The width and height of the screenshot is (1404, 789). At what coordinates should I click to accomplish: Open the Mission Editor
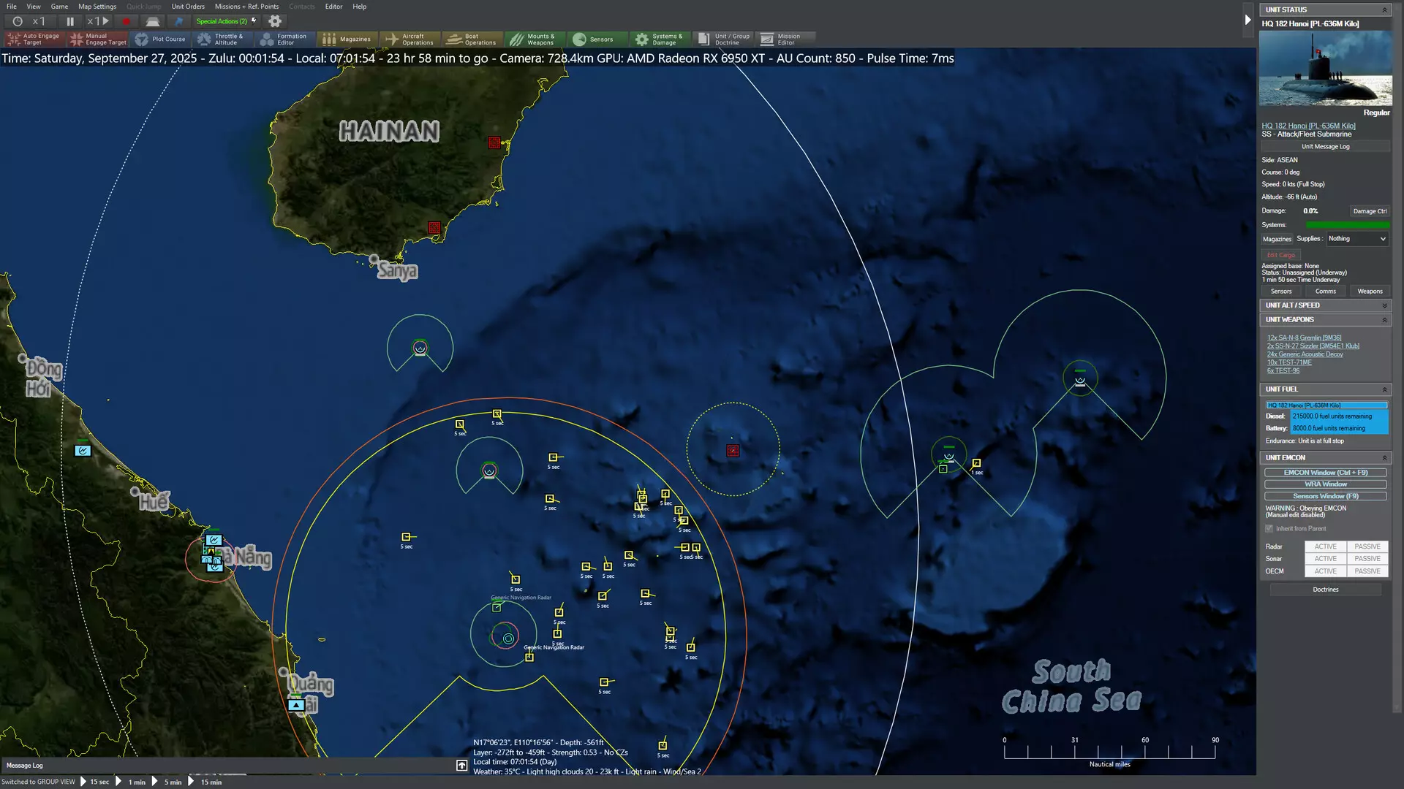(785, 39)
